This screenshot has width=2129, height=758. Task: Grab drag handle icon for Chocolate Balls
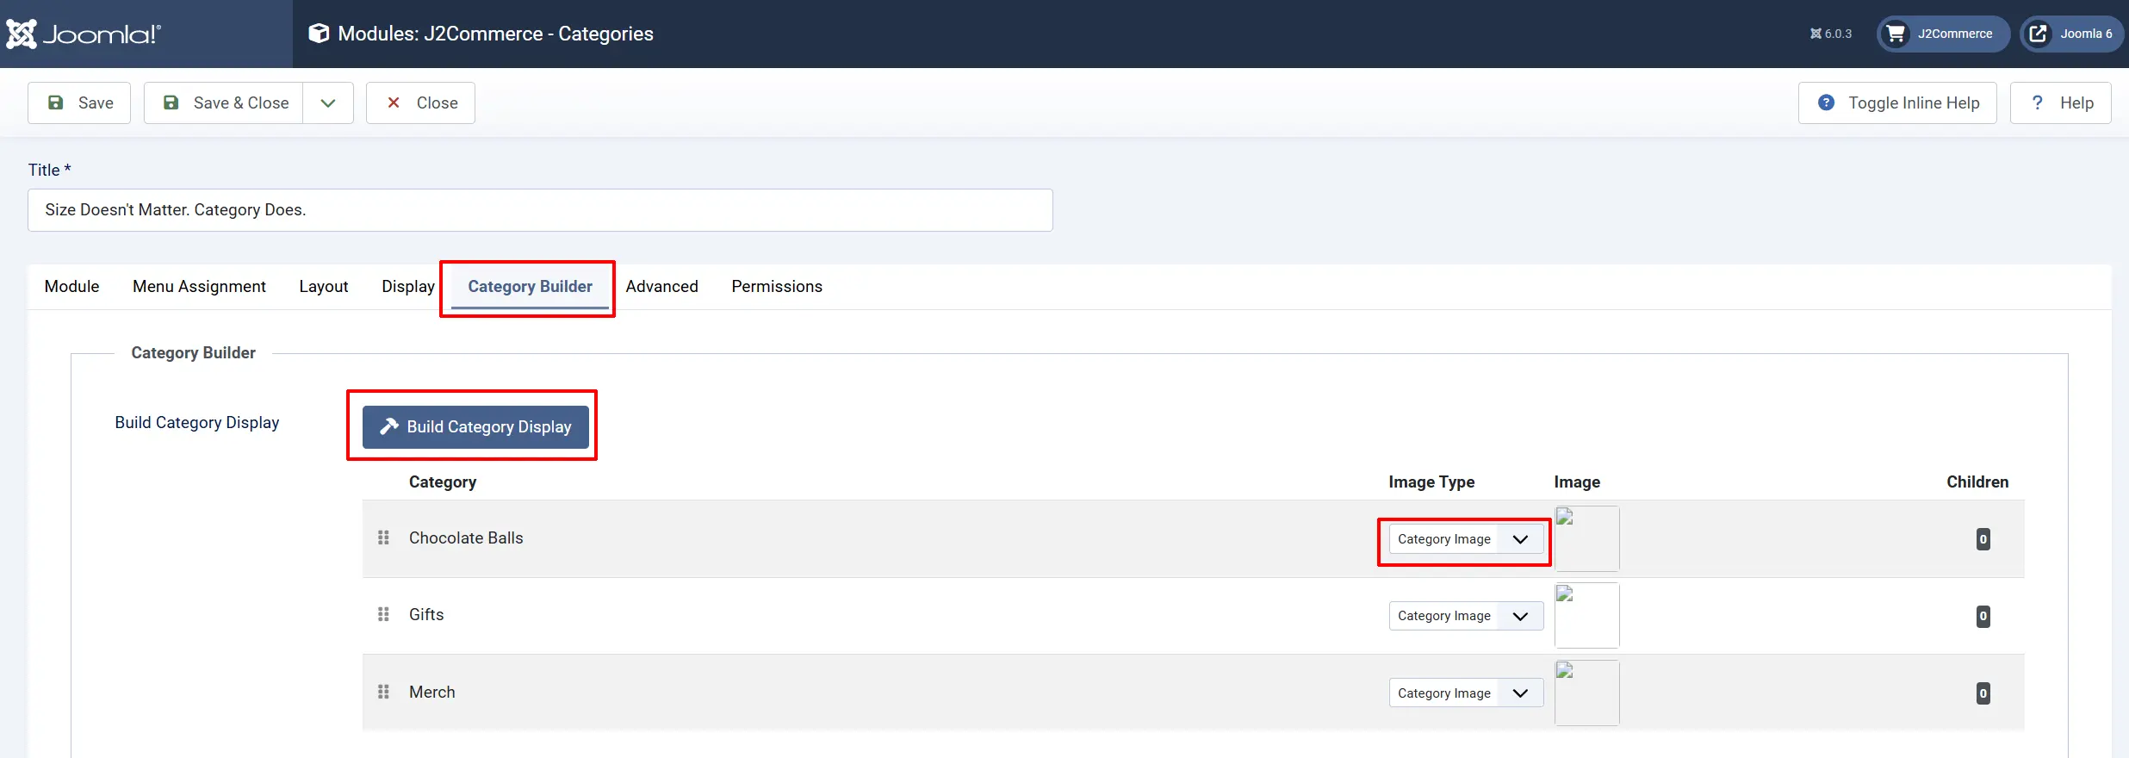click(x=384, y=537)
